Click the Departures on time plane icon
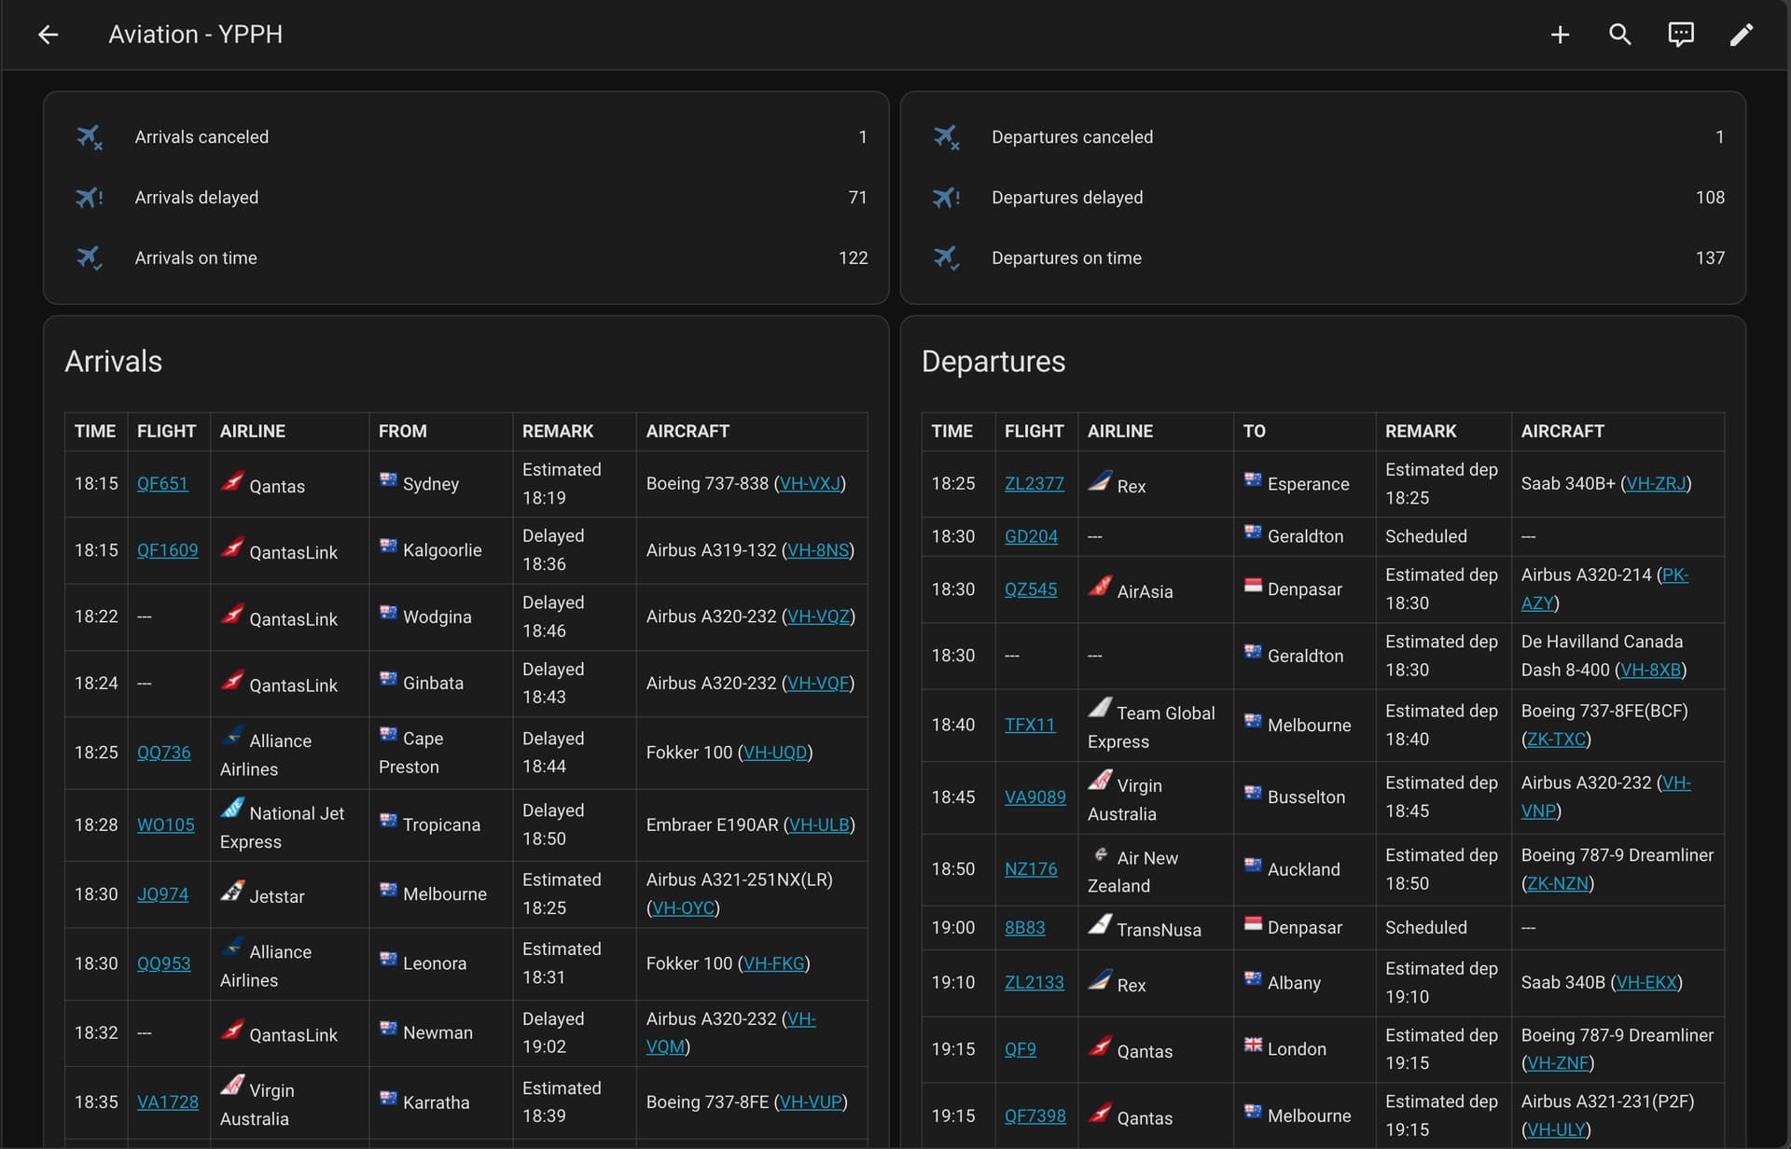 (x=946, y=258)
